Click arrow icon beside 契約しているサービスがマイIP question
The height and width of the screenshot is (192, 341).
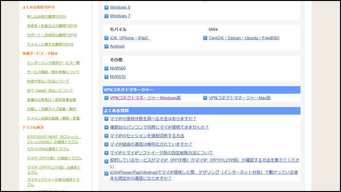click(106, 162)
